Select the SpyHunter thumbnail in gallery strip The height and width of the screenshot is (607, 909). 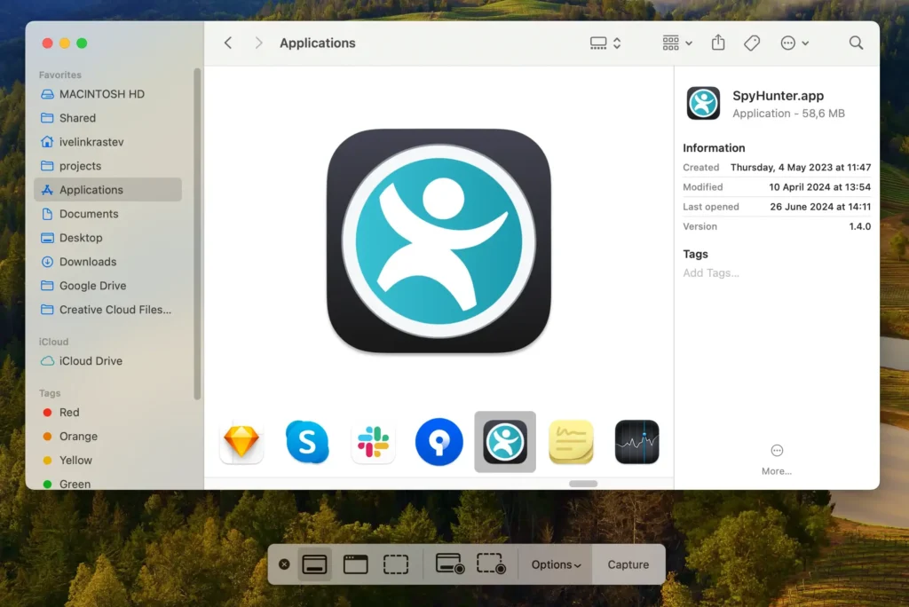point(505,442)
